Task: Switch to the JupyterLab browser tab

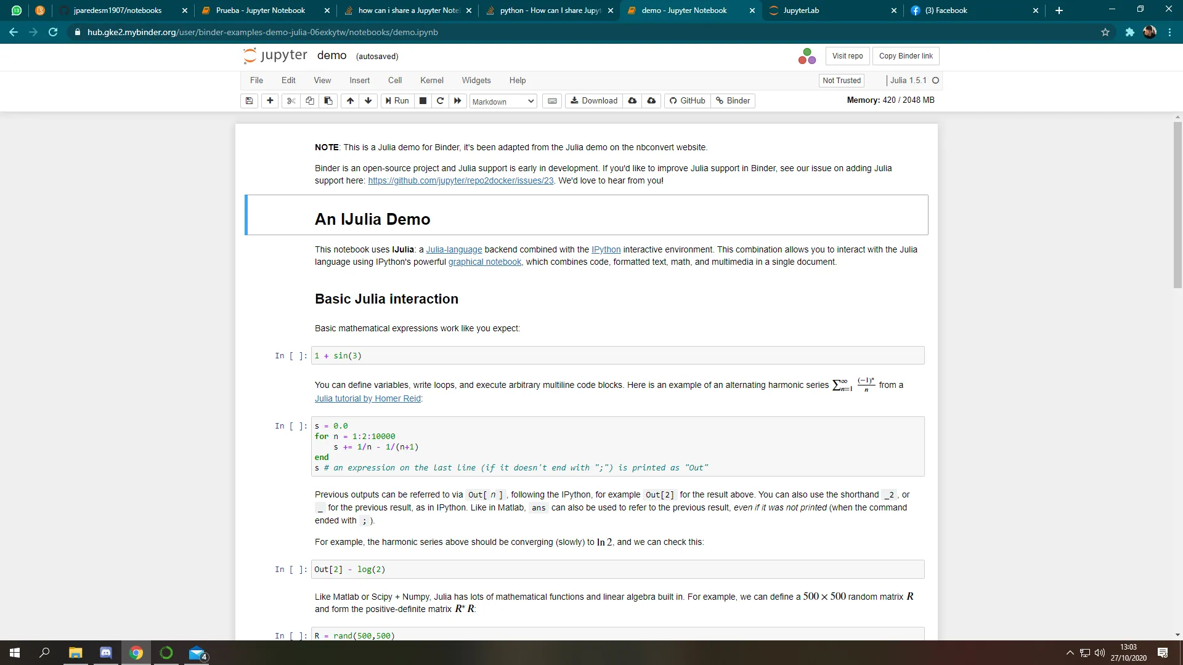Action: (832, 10)
